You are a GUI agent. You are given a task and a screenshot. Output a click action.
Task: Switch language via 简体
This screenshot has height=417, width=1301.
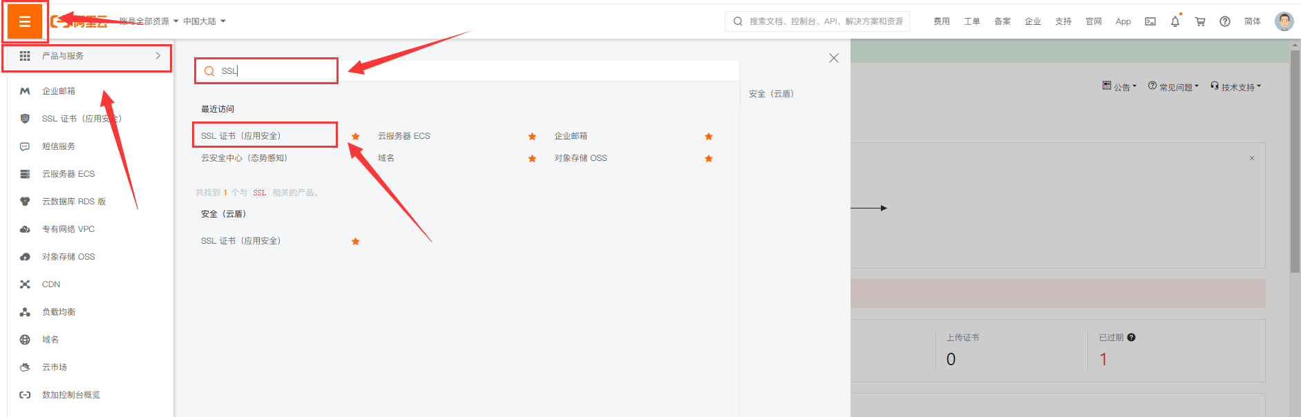(1253, 21)
